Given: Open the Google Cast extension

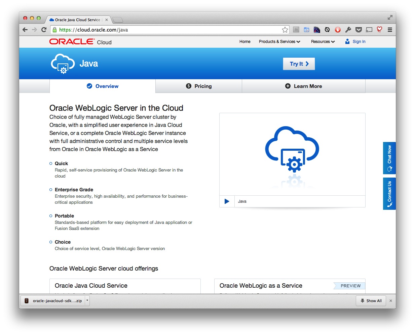Looking at the screenshot, I should [369, 30].
